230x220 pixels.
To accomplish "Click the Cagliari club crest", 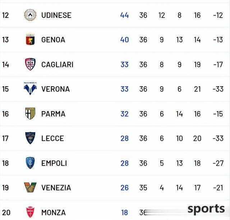I will 30,64.
